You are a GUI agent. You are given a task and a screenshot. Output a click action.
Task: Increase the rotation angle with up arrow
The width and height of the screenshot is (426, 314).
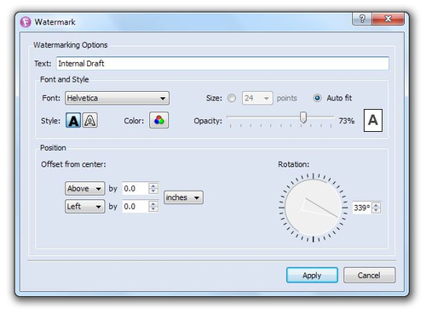(x=377, y=205)
